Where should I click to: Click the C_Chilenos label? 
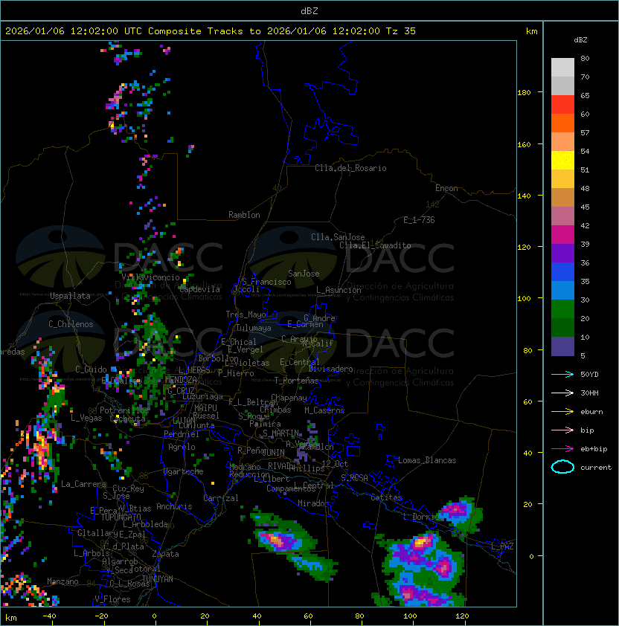pos(71,324)
